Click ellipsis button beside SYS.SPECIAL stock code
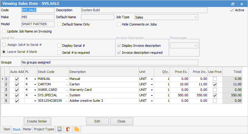The height and width of the screenshot is (134, 248). pos(67,95)
